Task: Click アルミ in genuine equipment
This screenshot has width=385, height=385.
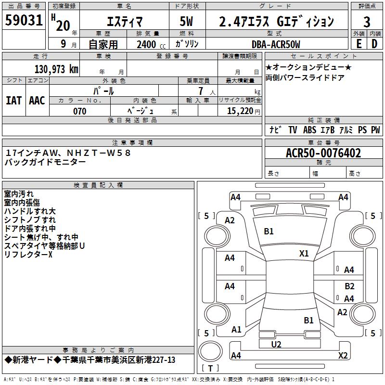Action: 346,129
